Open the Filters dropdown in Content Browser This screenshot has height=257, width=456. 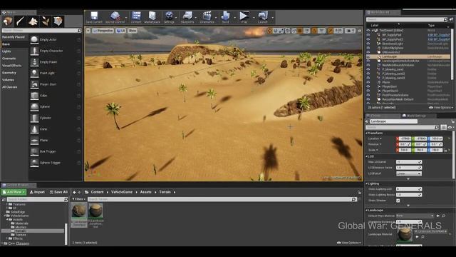pos(79,199)
